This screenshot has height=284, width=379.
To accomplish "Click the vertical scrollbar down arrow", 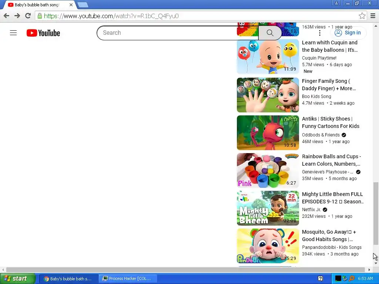I will pyautogui.click(x=376, y=263).
